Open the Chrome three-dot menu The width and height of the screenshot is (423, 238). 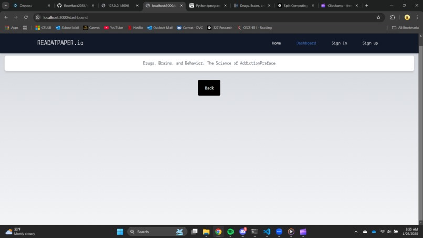pos(417,17)
